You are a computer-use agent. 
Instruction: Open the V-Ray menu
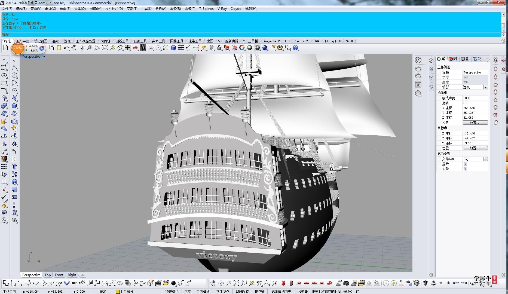(222, 9)
